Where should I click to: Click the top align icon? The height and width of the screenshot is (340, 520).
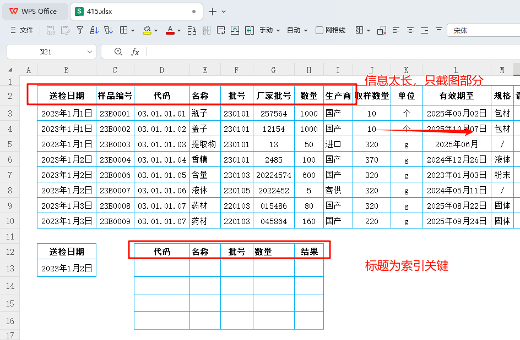pyautogui.click(x=438, y=30)
